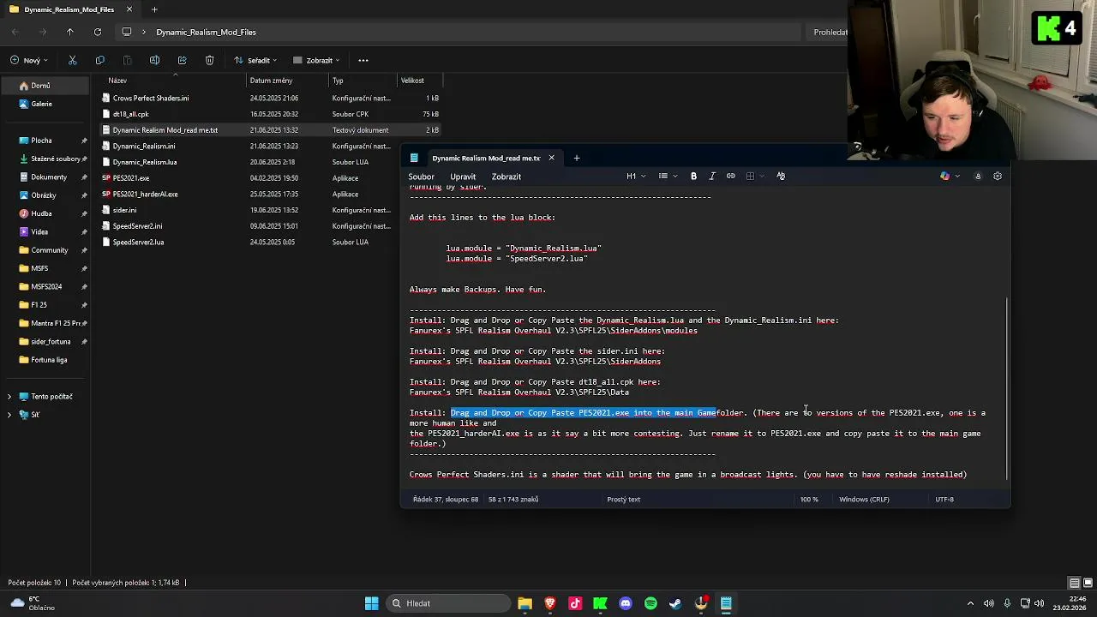
Task: Open the H1 heading dropdown in Notepad
Action: 634,176
